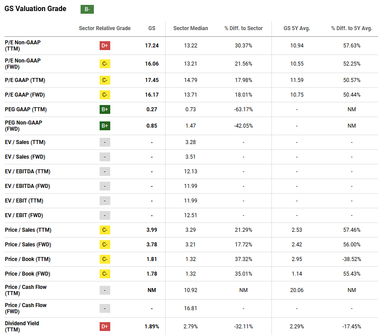Click the B+ grade badge for PEG Non-GAAP (FWD)
The height and width of the screenshot is (335, 379).
[105, 126]
